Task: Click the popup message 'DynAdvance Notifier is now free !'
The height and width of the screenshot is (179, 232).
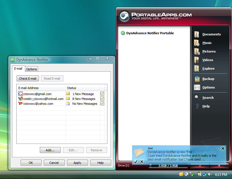Action: point(171,152)
